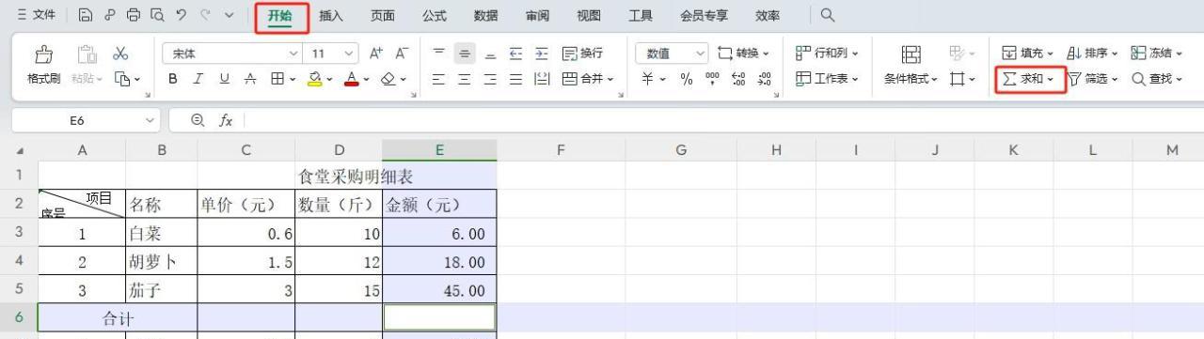Align text to bottom

tap(490, 54)
